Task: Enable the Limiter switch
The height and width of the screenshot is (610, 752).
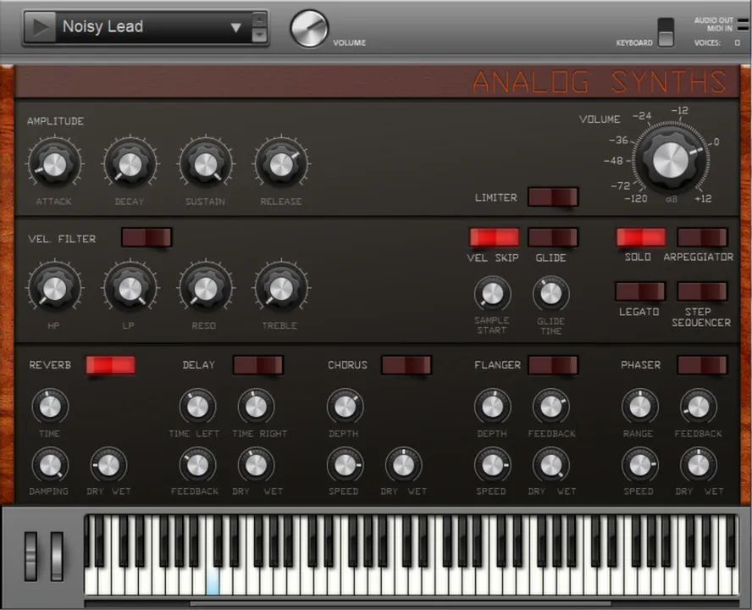Action: click(x=553, y=197)
